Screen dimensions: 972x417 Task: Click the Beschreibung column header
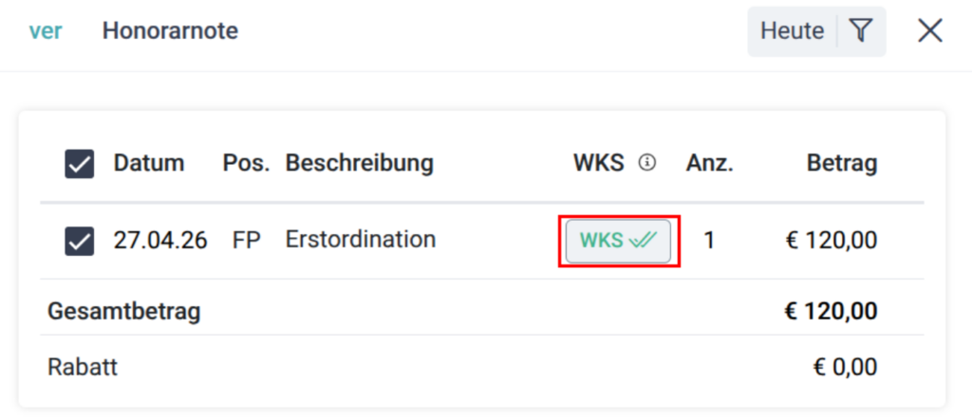(x=359, y=163)
